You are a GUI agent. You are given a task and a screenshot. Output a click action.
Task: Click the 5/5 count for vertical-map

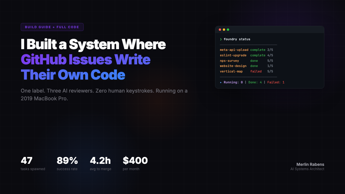270,71
